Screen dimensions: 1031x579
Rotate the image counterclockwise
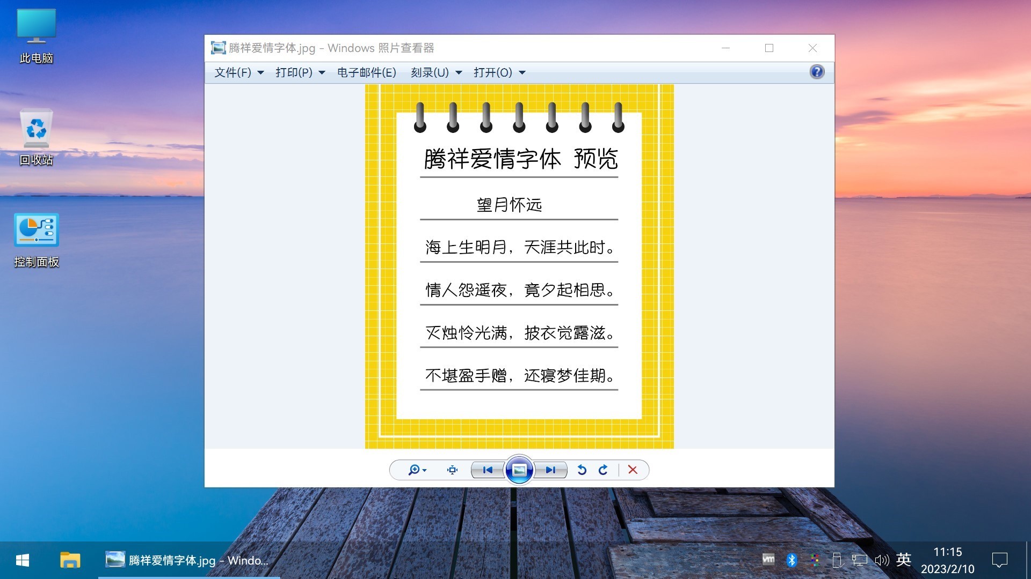tap(582, 470)
